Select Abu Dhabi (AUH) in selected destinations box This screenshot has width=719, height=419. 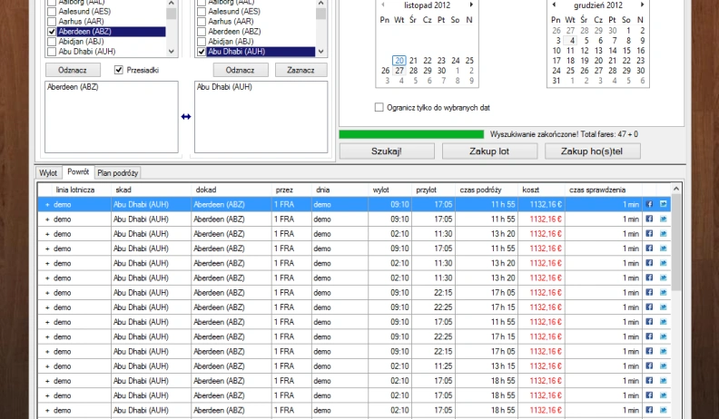point(224,87)
